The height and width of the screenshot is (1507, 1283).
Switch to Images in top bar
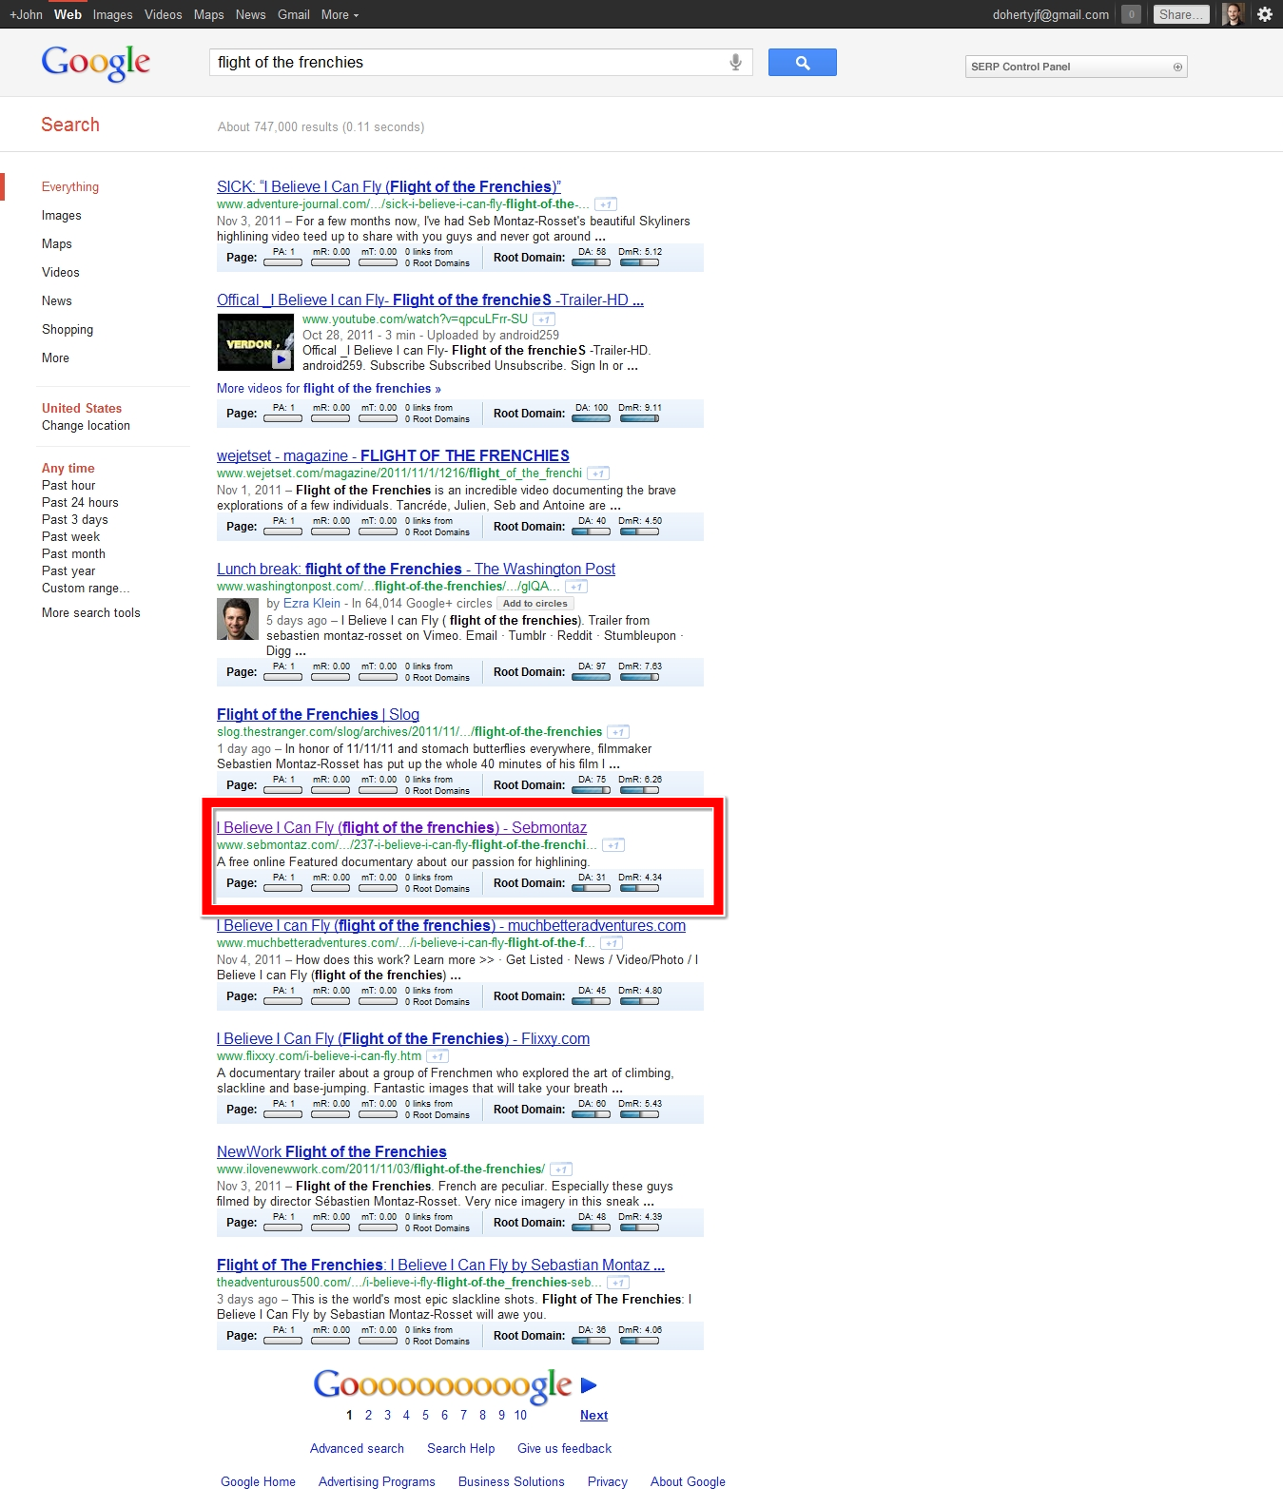[x=113, y=14]
